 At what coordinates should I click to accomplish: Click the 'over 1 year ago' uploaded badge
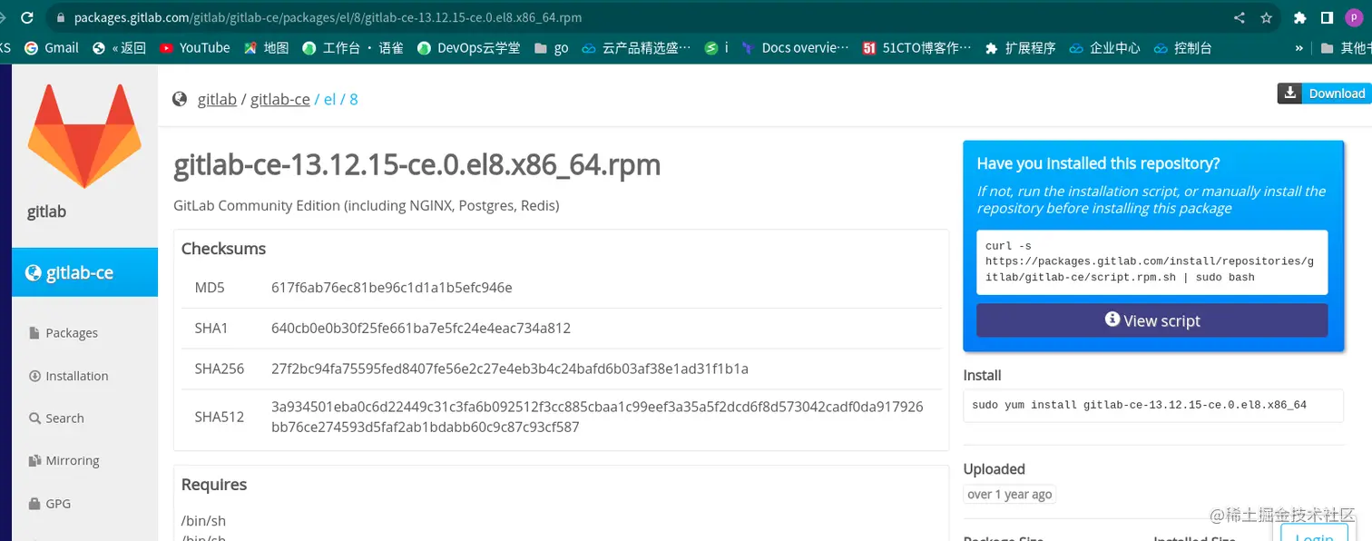[x=1010, y=495]
